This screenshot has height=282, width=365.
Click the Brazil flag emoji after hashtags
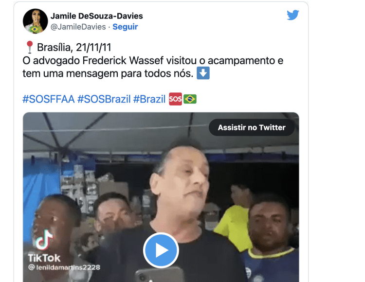pyautogui.click(x=190, y=99)
